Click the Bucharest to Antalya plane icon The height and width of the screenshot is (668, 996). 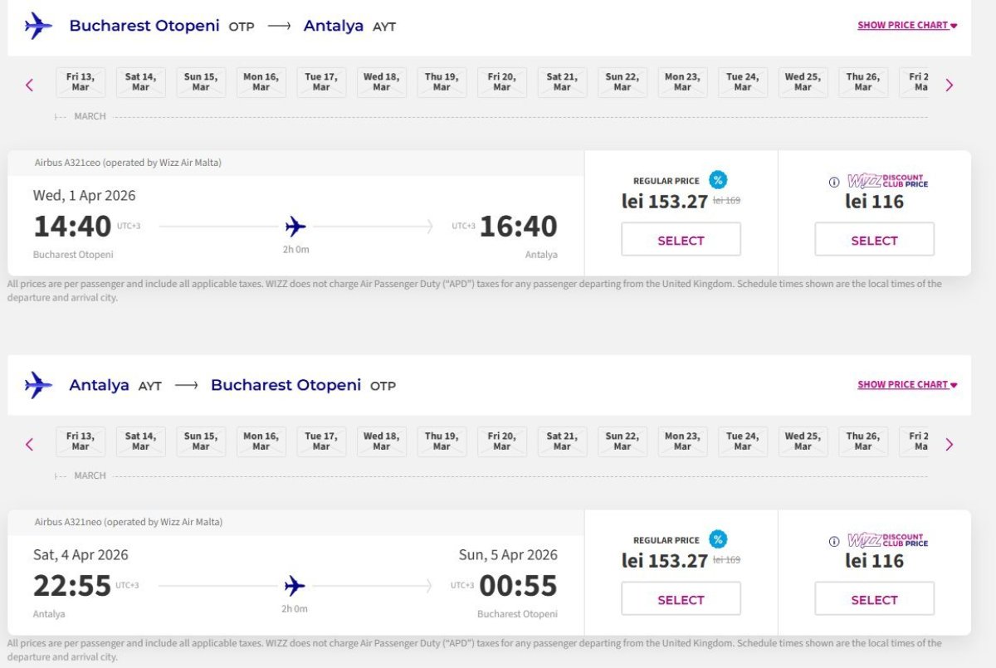pyautogui.click(x=38, y=26)
